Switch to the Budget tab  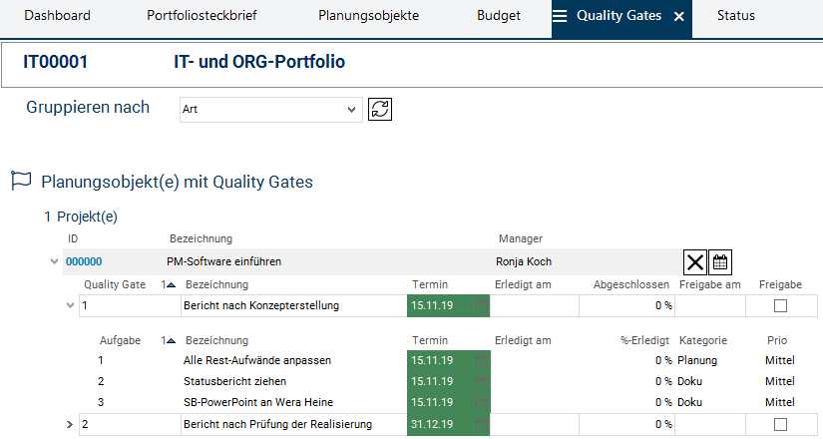click(x=498, y=16)
